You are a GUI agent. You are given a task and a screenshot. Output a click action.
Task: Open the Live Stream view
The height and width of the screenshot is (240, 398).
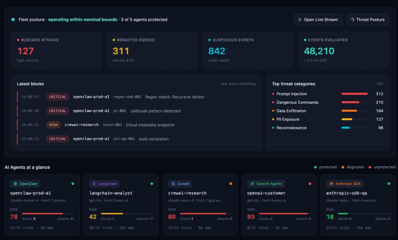point(318,19)
